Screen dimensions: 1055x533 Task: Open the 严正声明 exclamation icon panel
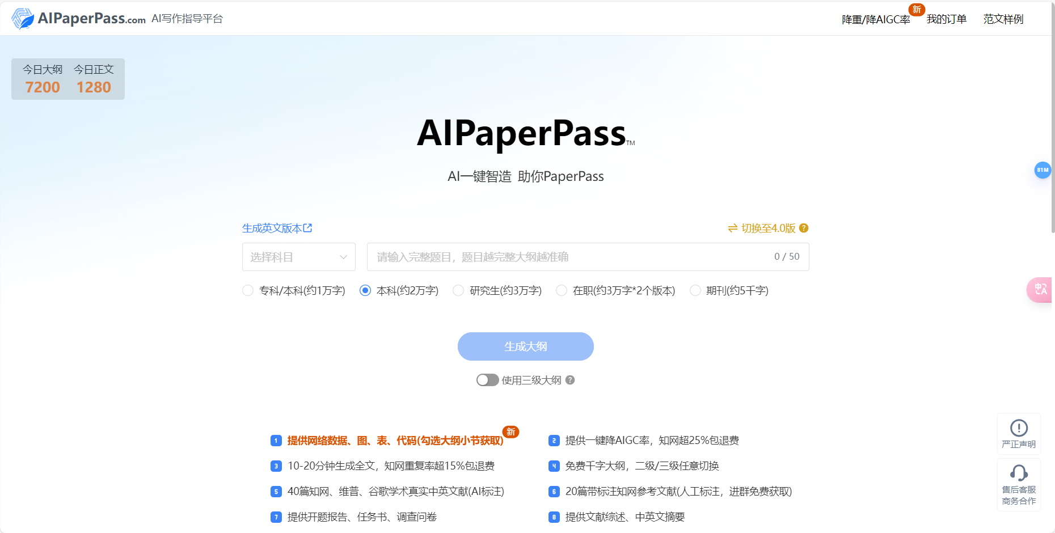pyautogui.click(x=1019, y=429)
